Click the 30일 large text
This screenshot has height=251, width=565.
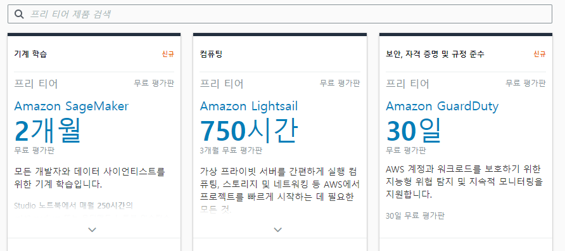[x=414, y=130]
